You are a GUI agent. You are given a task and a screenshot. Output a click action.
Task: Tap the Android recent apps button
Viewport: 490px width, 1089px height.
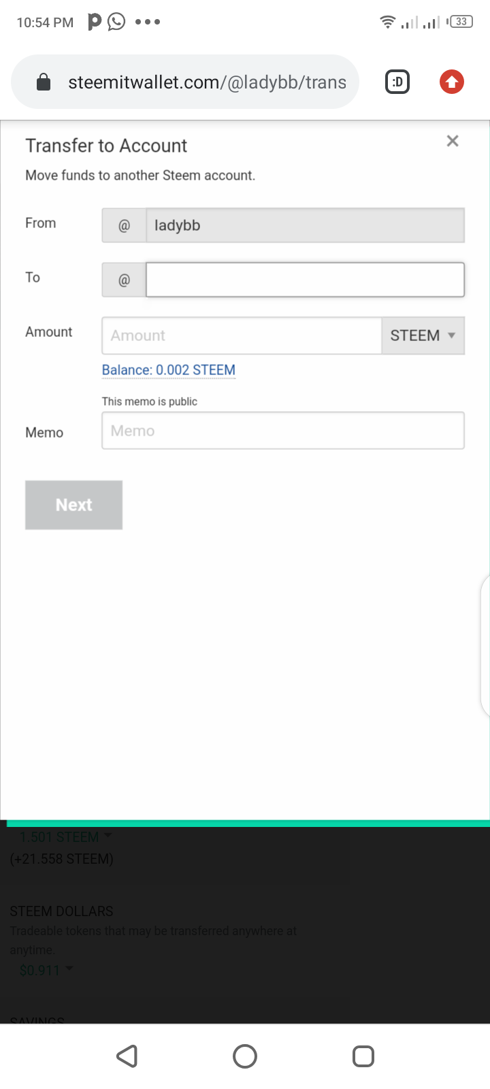pyautogui.click(x=363, y=1056)
